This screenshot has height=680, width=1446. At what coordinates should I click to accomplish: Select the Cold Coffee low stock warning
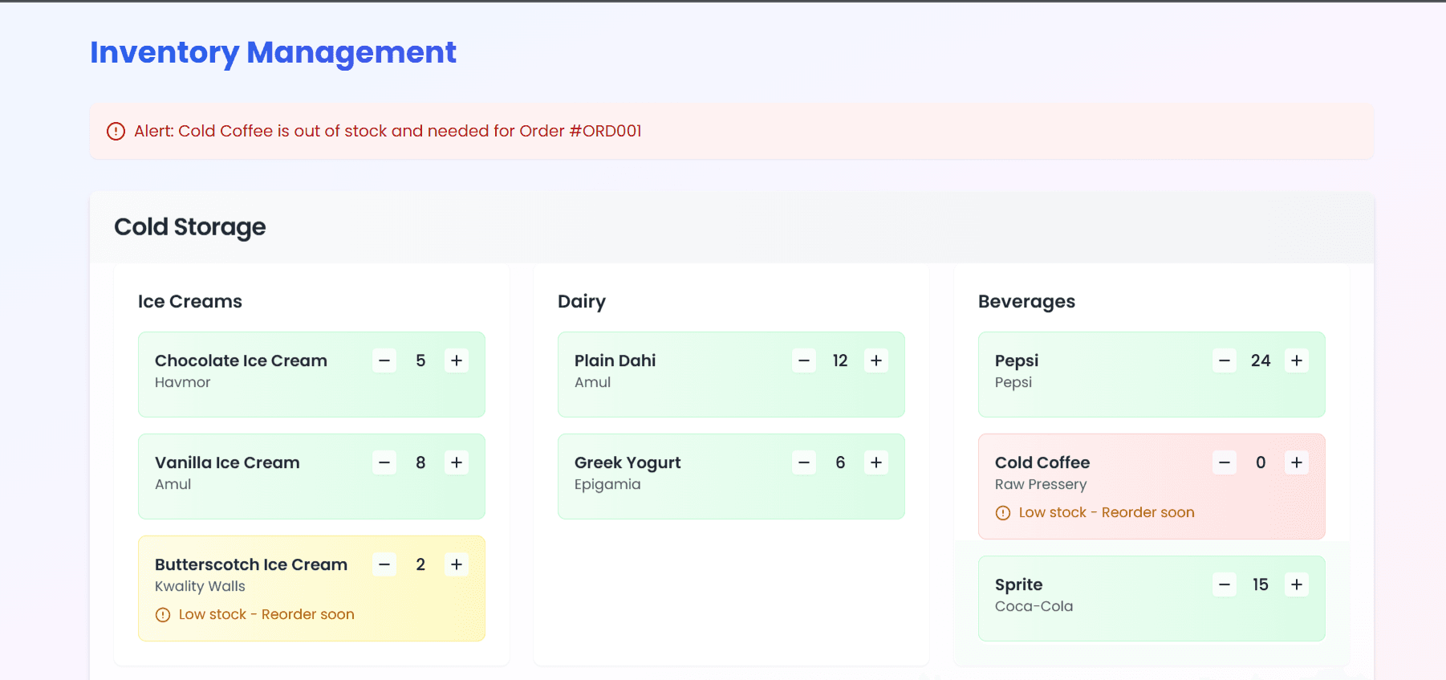pos(1106,512)
